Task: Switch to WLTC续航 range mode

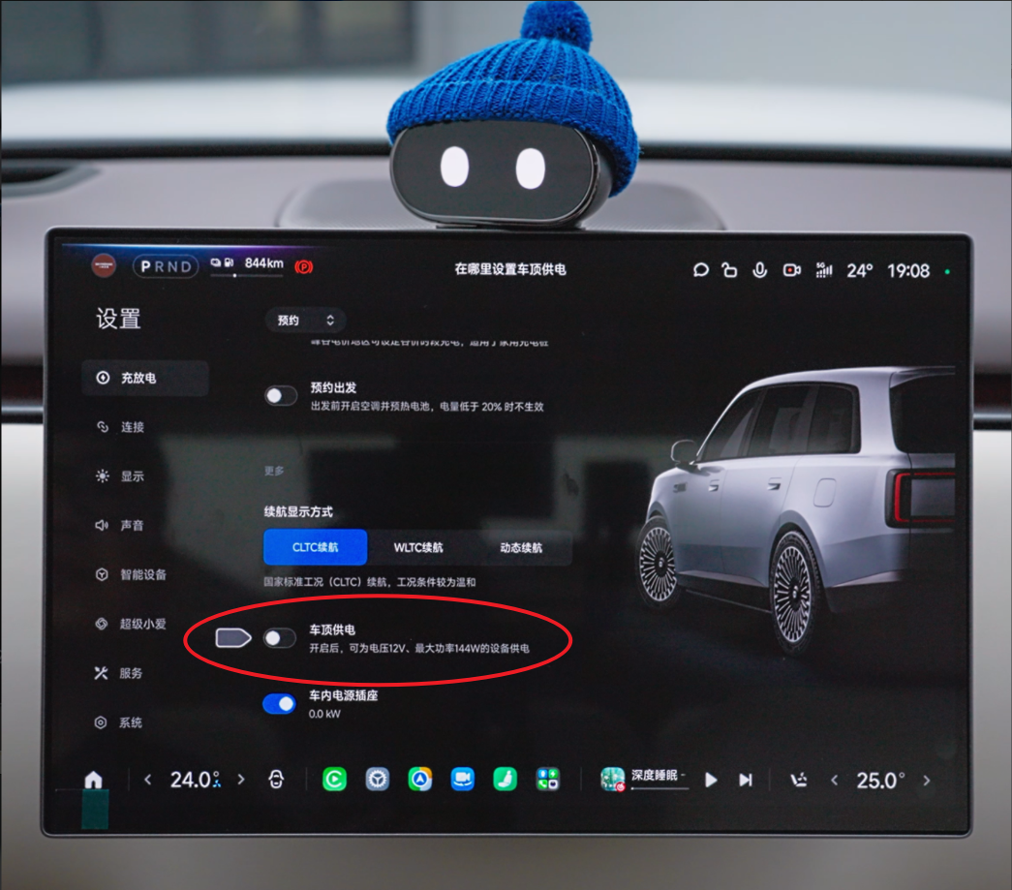Action: pyautogui.click(x=418, y=547)
